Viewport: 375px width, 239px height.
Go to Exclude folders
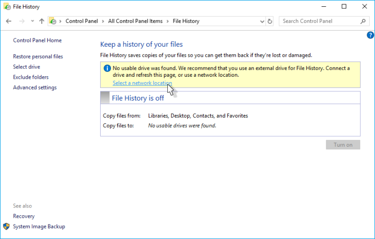pyautogui.click(x=31, y=77)
